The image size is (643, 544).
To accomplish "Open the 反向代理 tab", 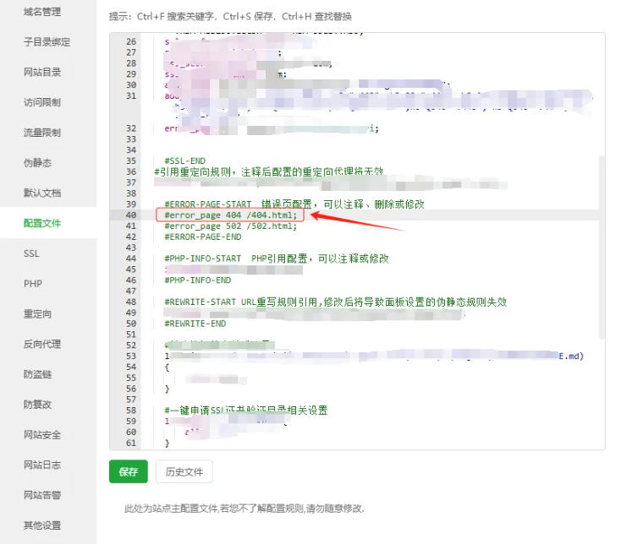I will point(42,345).
